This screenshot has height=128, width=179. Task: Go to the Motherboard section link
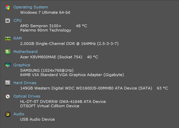click(x=26, y=52)
